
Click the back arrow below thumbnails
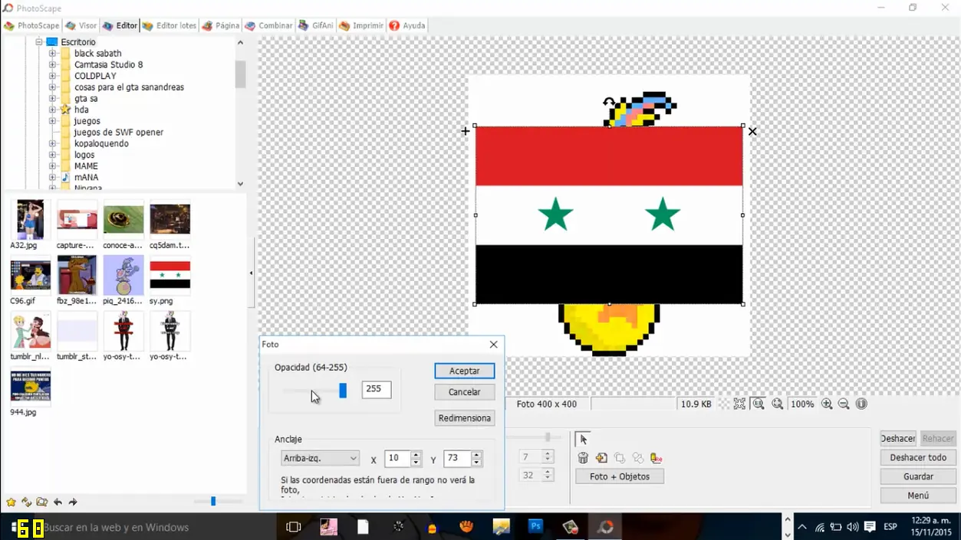coord(58,502)
